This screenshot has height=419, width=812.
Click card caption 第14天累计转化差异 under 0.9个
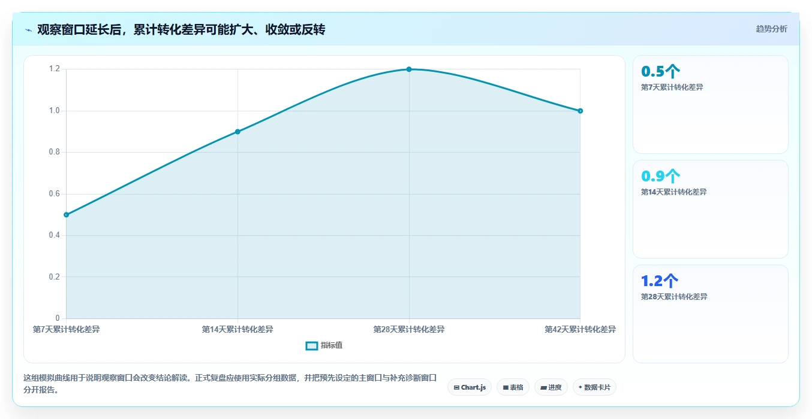[x=674, y=192]
